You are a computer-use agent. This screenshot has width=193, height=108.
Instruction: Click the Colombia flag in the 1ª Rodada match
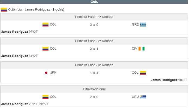pyautogui.click(x=45, y=25)
